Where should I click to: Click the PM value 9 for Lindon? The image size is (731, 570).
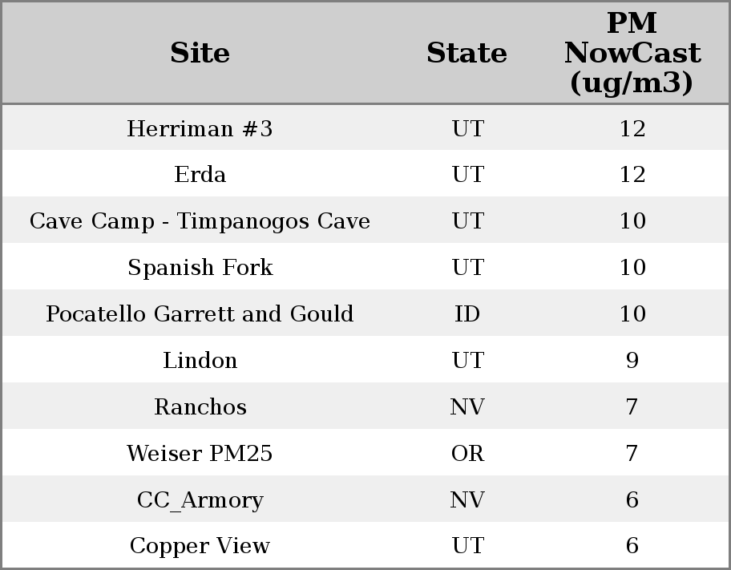point(632,361)
